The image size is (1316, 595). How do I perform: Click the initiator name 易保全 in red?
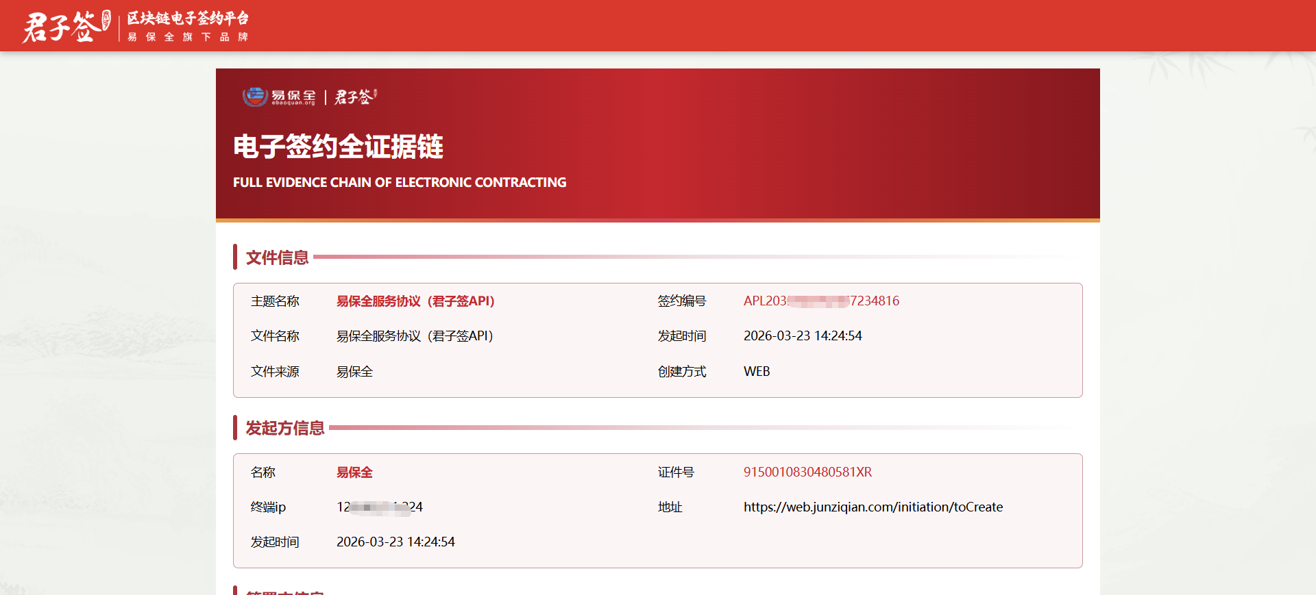coord(354,472)
